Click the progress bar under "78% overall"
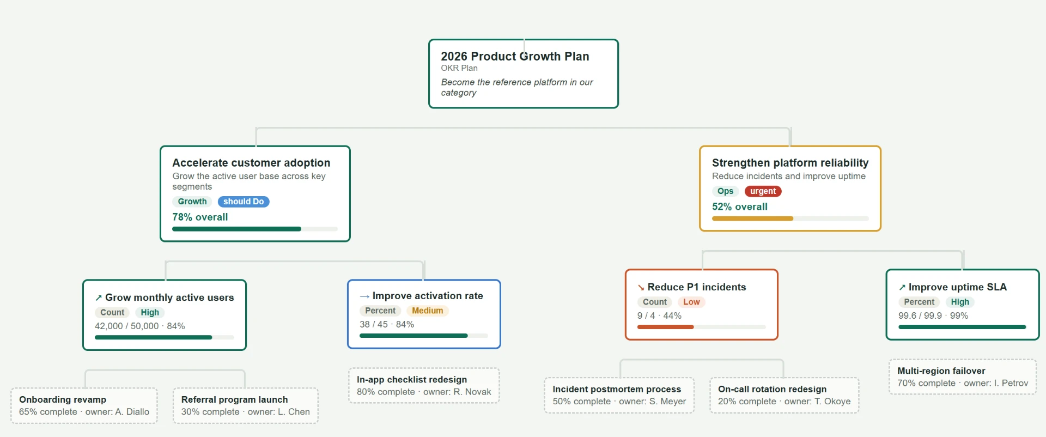This screenshot has height=437, width=1046. [x=255, y=229]
